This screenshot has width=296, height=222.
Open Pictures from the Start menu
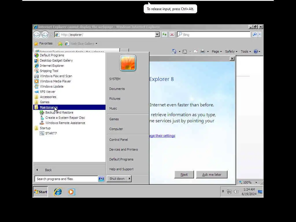[x=114, y=99]
